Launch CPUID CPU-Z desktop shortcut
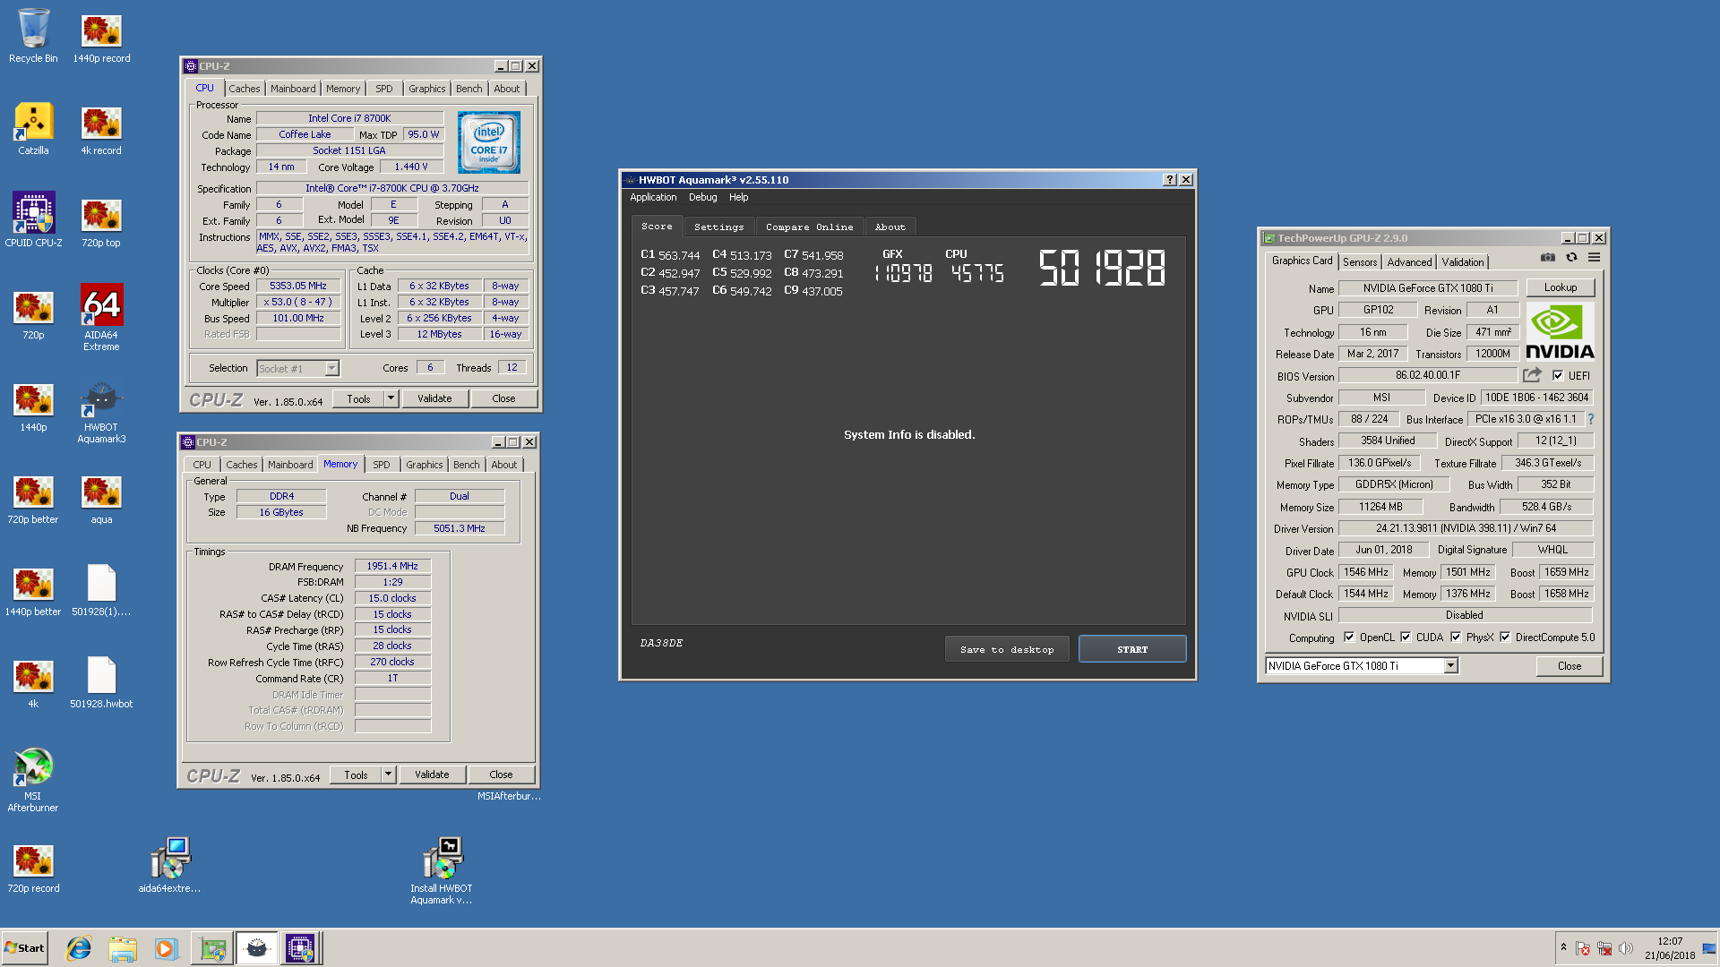This screenshot has width=1720, height=967. pyautogui.click(x=33, y=220)
